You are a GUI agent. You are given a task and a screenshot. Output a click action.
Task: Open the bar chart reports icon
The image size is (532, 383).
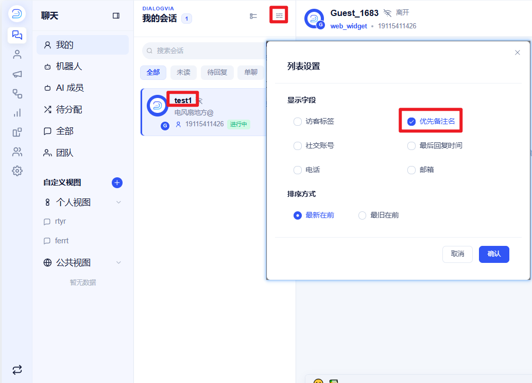pyautogui.click(x=17, y=113)
